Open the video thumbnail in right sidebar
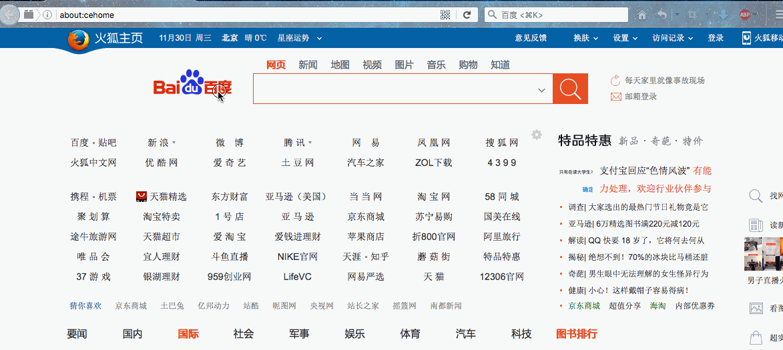Image resolution: width=783 pixels, height=350 pixels. click(764, 253)
